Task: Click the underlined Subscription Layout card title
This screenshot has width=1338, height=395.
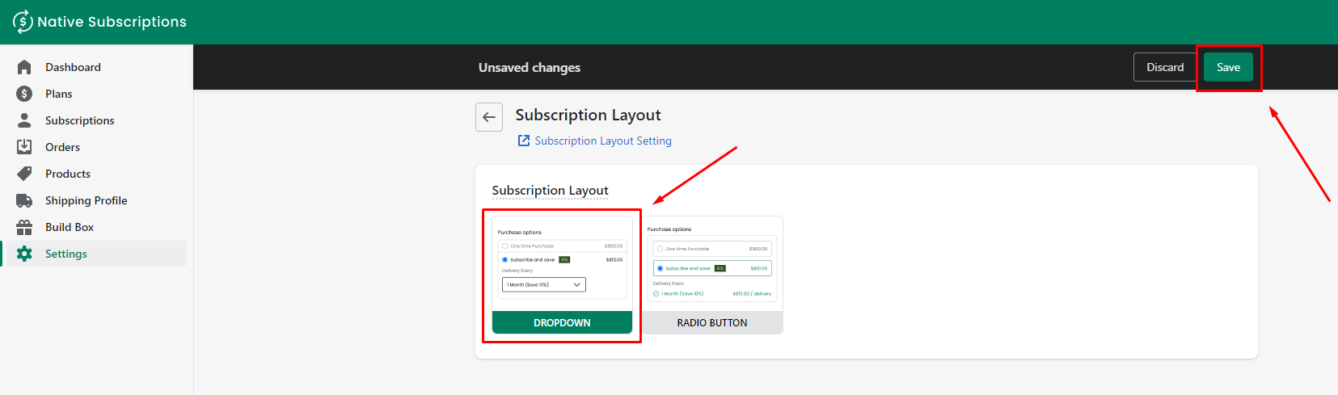Action: (550, 191)
